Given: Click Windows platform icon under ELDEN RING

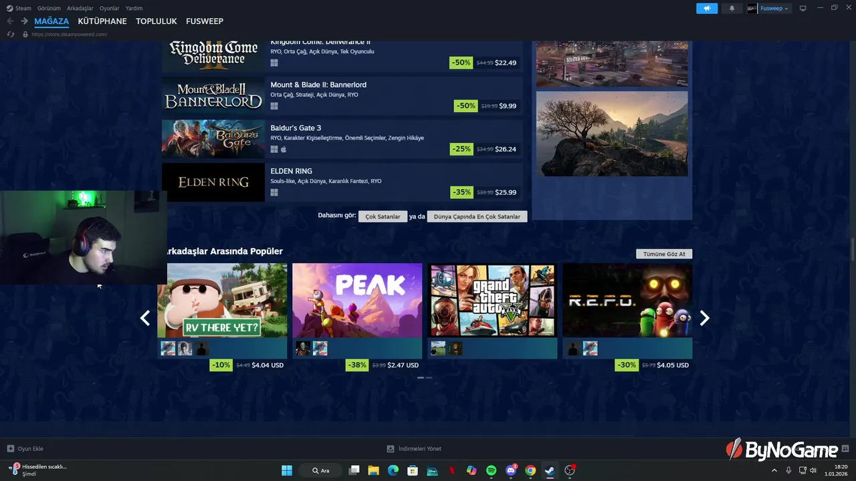Looking at the screenshot, I should point(274,192).
